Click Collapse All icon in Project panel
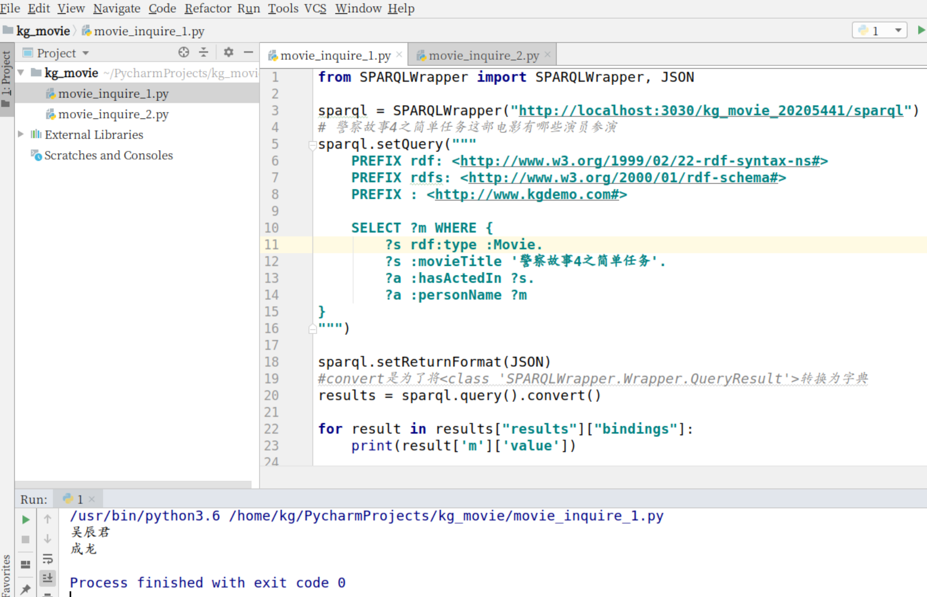Image resolution: width=927 pixels, height=597 pixels. [204, 52]
